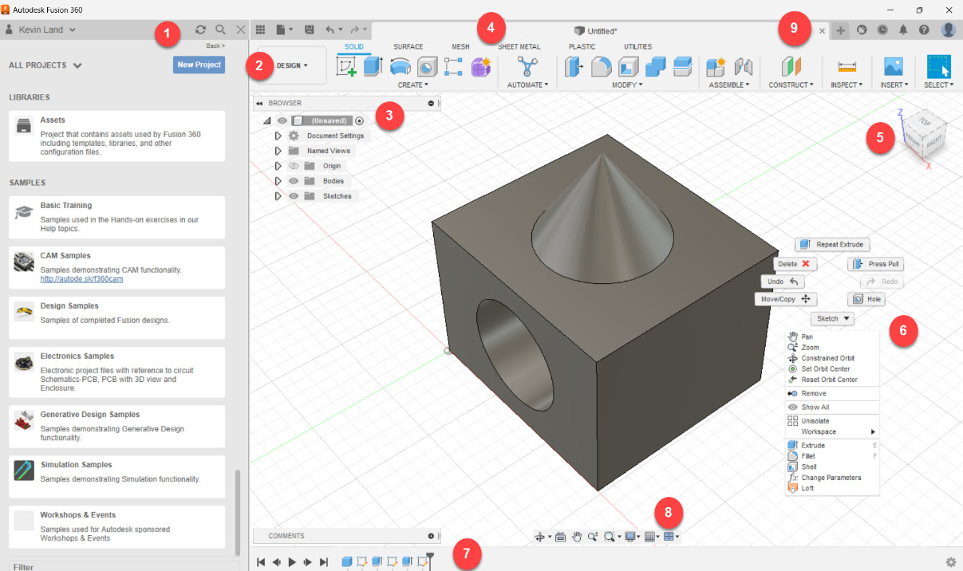Click the Create Sketch tool icon
Screen dimensions: 963x571
pyautogui.click(x=346, y=68)
